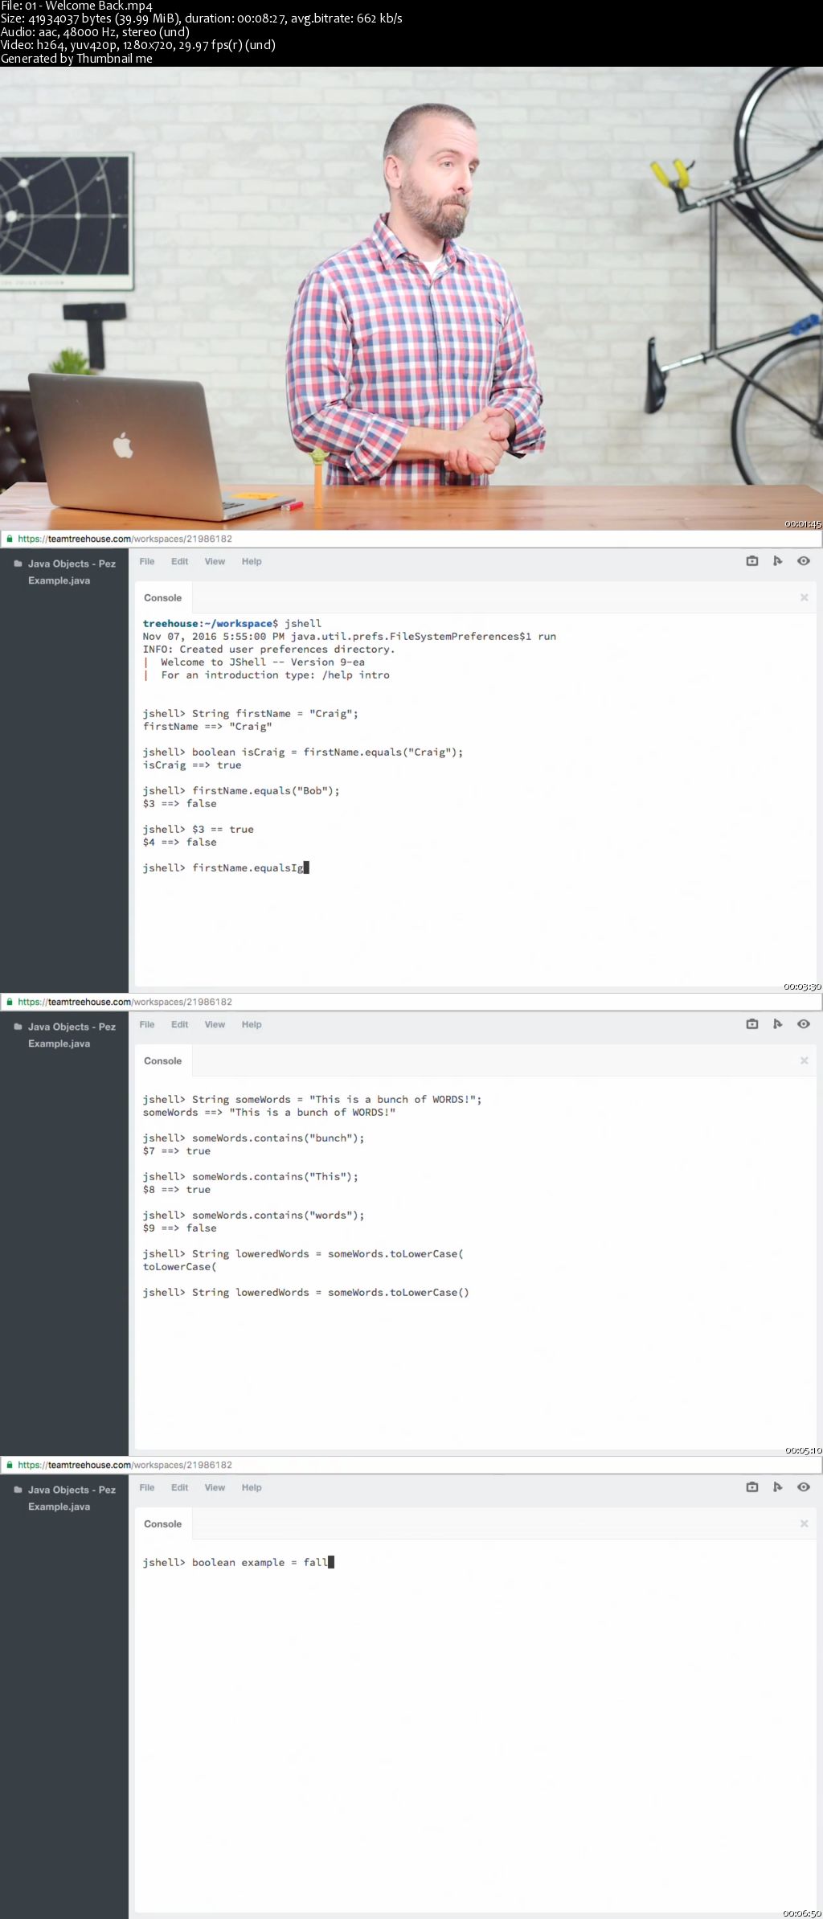Click the snapshot icon in the someWords console frame
Viewport: 823px width, 1919px height.
[752, 1024]
